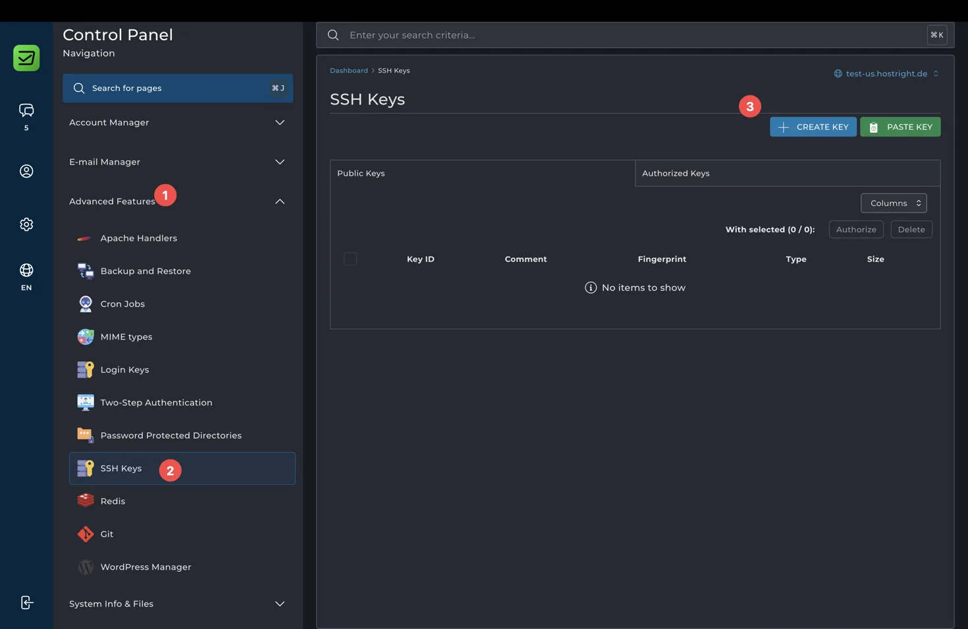Click the Delete button
The width and height of the screenshot is (968, 629).
(911, 230)
